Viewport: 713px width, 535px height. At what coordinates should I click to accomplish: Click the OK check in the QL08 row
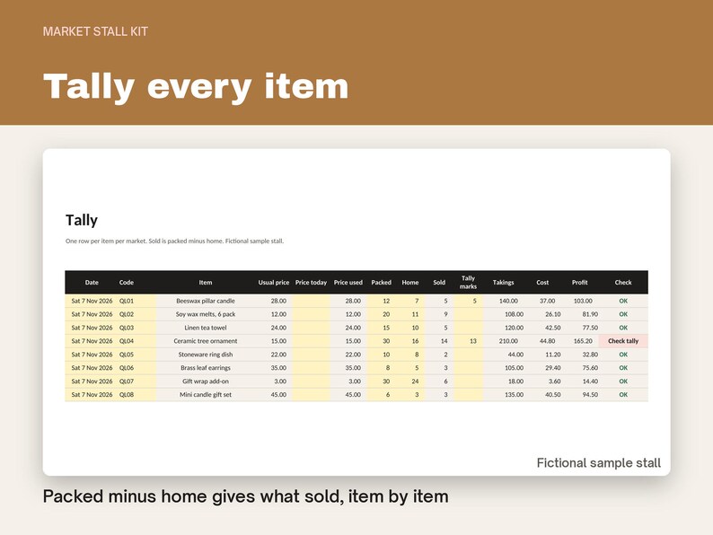click(623, 395)
